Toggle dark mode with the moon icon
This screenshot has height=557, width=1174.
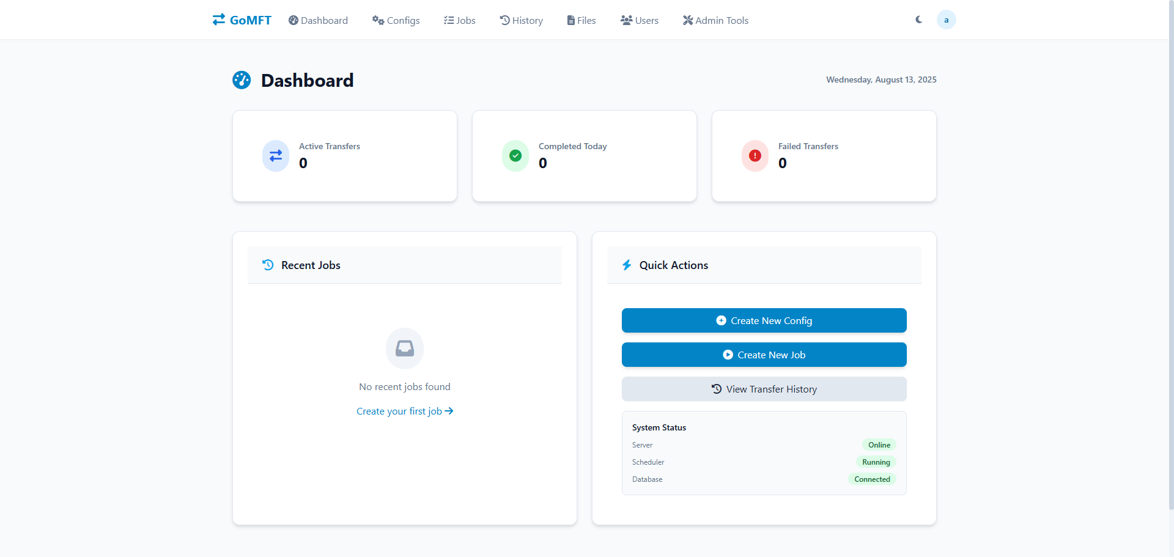918,20
